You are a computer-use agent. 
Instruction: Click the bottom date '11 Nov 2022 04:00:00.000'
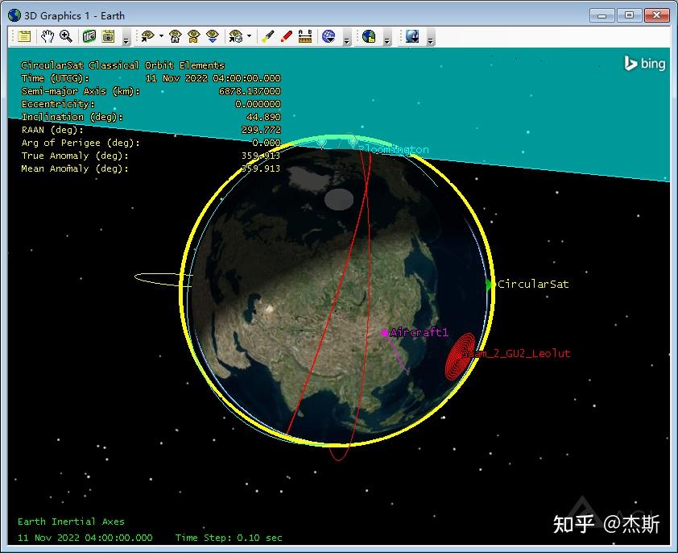(85, 538)
